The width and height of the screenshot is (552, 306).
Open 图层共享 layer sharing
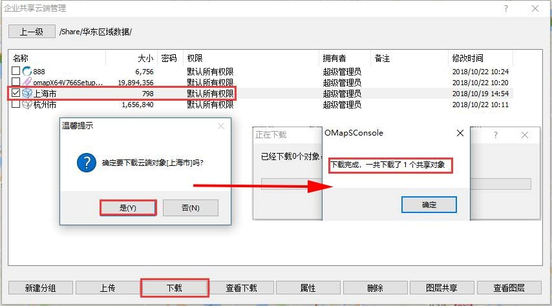coord(442,288)
